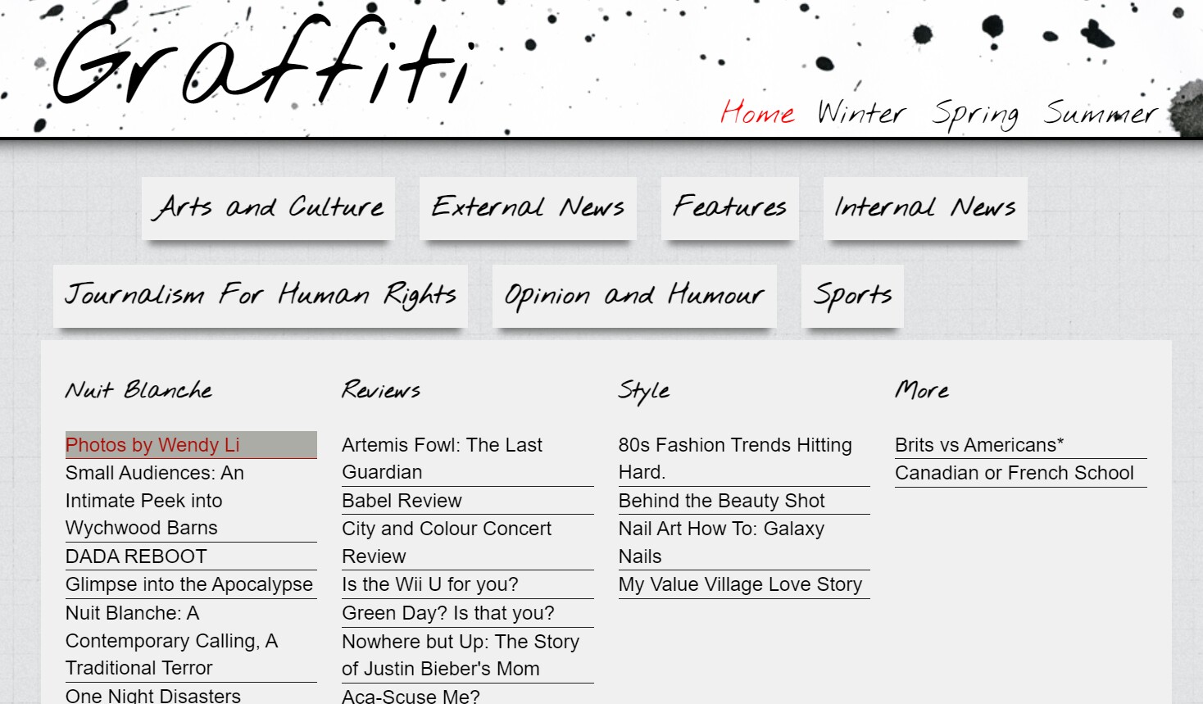
Task: Open Behind the Beauty Shot article
Action: point(721,501)
